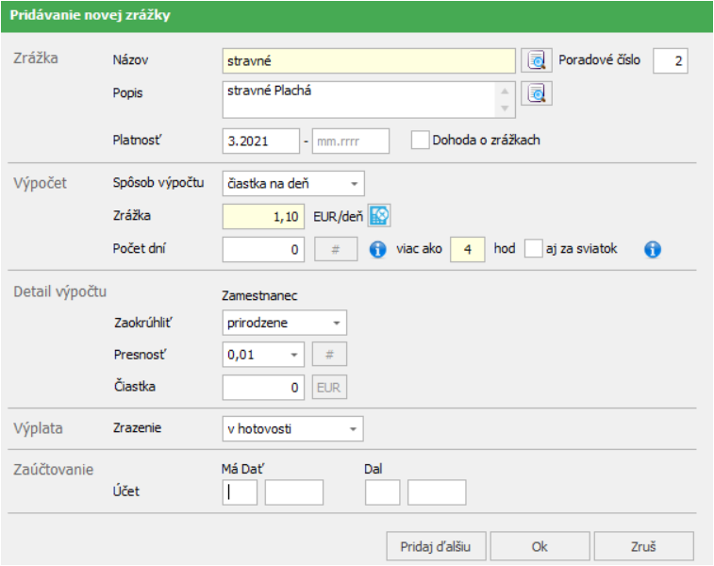Image resolution: width=714 pixels, height=566 pixels.
Task: Click Platnosť end field mm.rrrr
Action: (x=351, y=141)
